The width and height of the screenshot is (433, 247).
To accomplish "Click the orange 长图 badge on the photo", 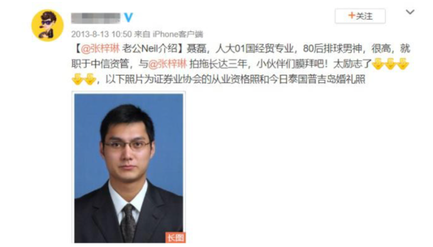I will coord(175,237).
